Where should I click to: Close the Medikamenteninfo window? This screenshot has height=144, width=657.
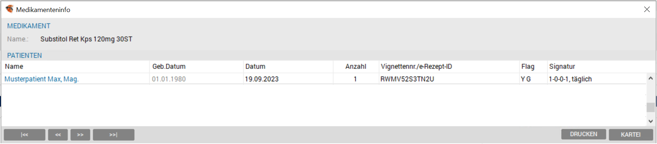[x=647, y=9]
